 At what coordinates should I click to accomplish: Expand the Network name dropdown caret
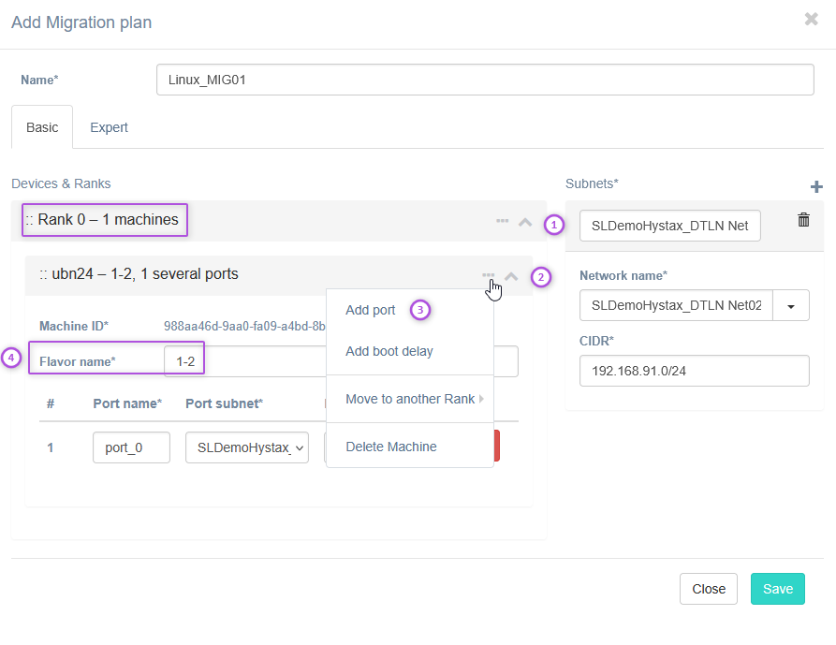[790, 305]
